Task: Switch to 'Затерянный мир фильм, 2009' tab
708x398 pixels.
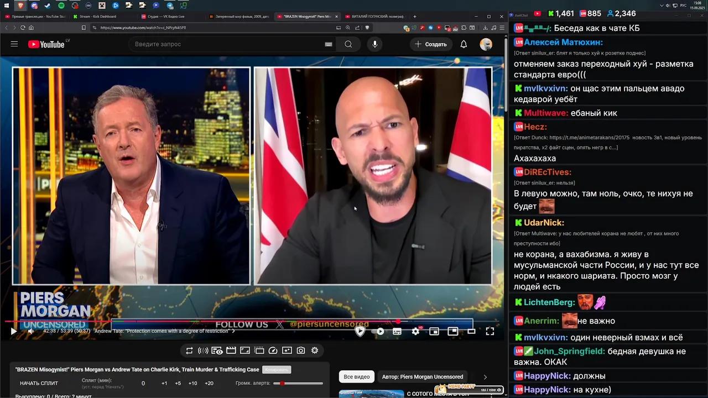Action: [x=238, y=17]
